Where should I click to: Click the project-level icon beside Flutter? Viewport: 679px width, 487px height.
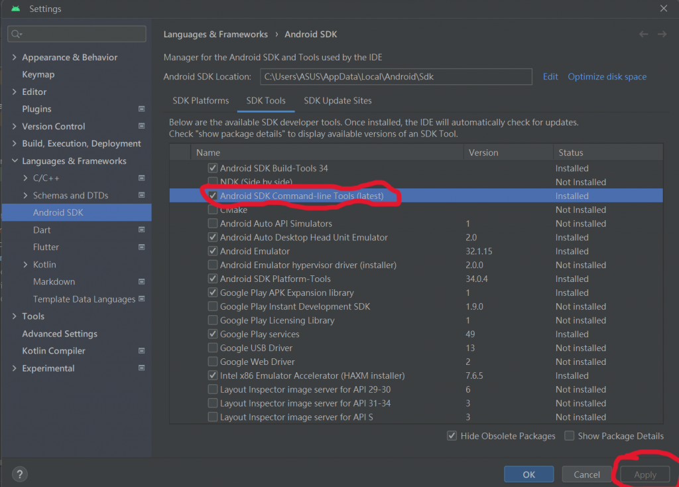click(x=142, y=247)
